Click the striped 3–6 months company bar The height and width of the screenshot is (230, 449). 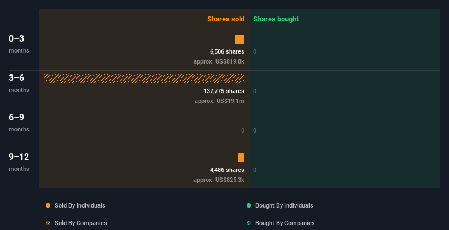[144, 79]
